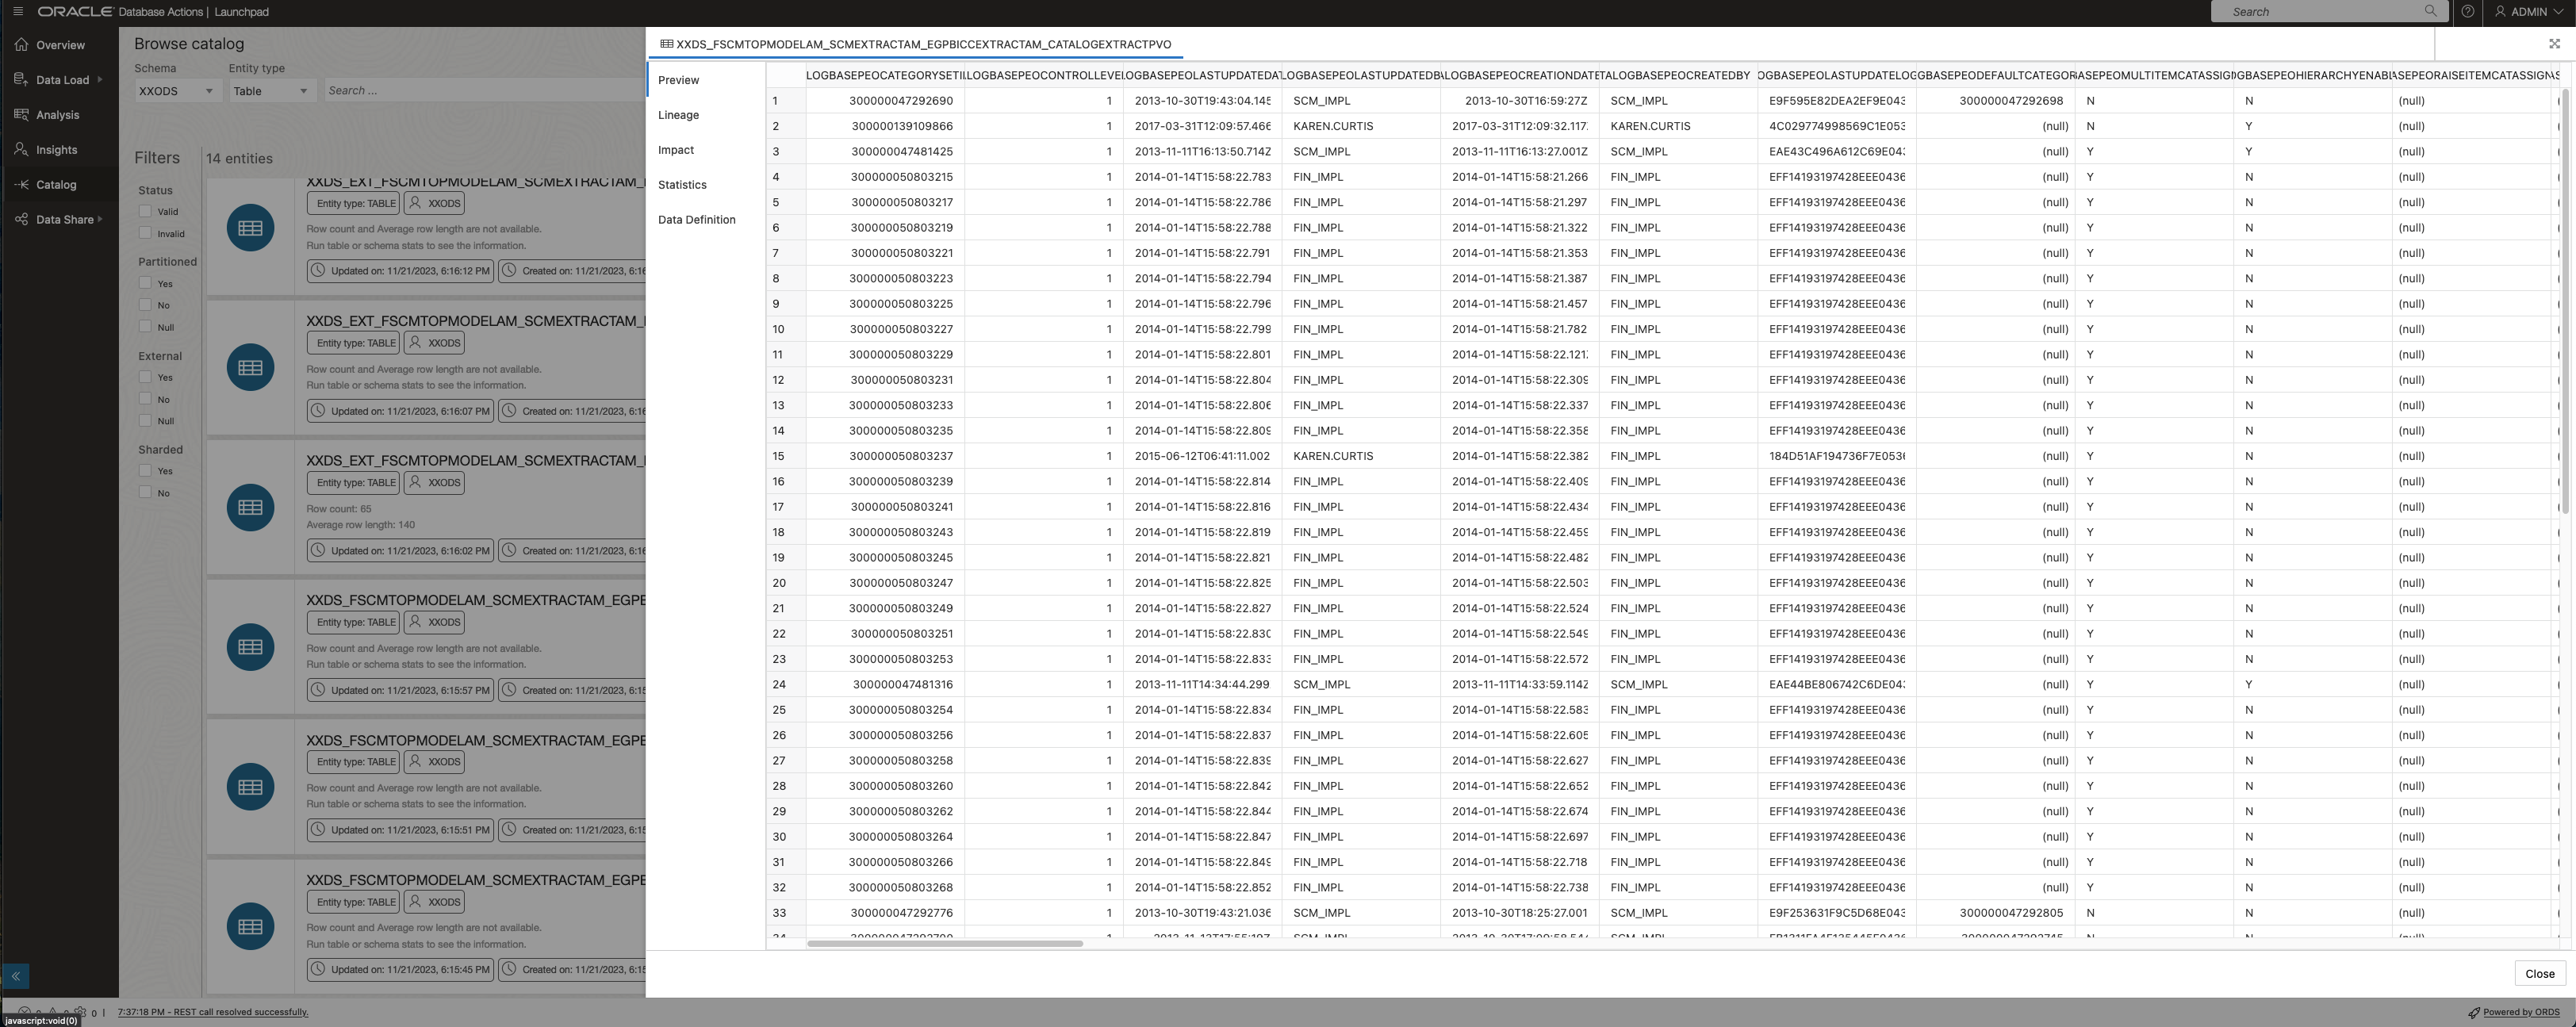This screenshot has height=1027, width=2576.
Task: Select the Insights sidebar icon
Action: (20, 149)
